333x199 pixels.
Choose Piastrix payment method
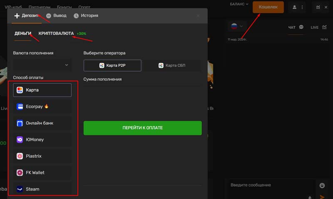[x=42, y=156]
